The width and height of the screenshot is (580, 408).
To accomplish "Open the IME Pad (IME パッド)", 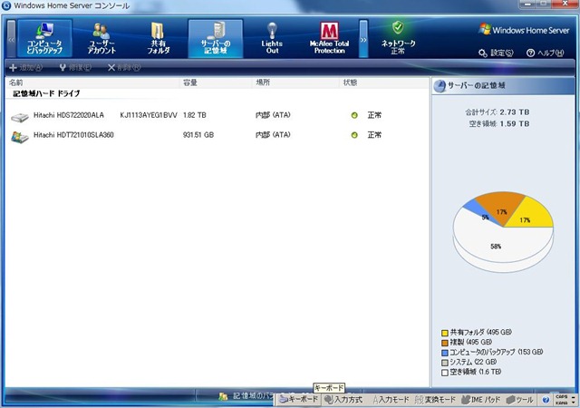I will pyautogui.click(x=481, y=400).
